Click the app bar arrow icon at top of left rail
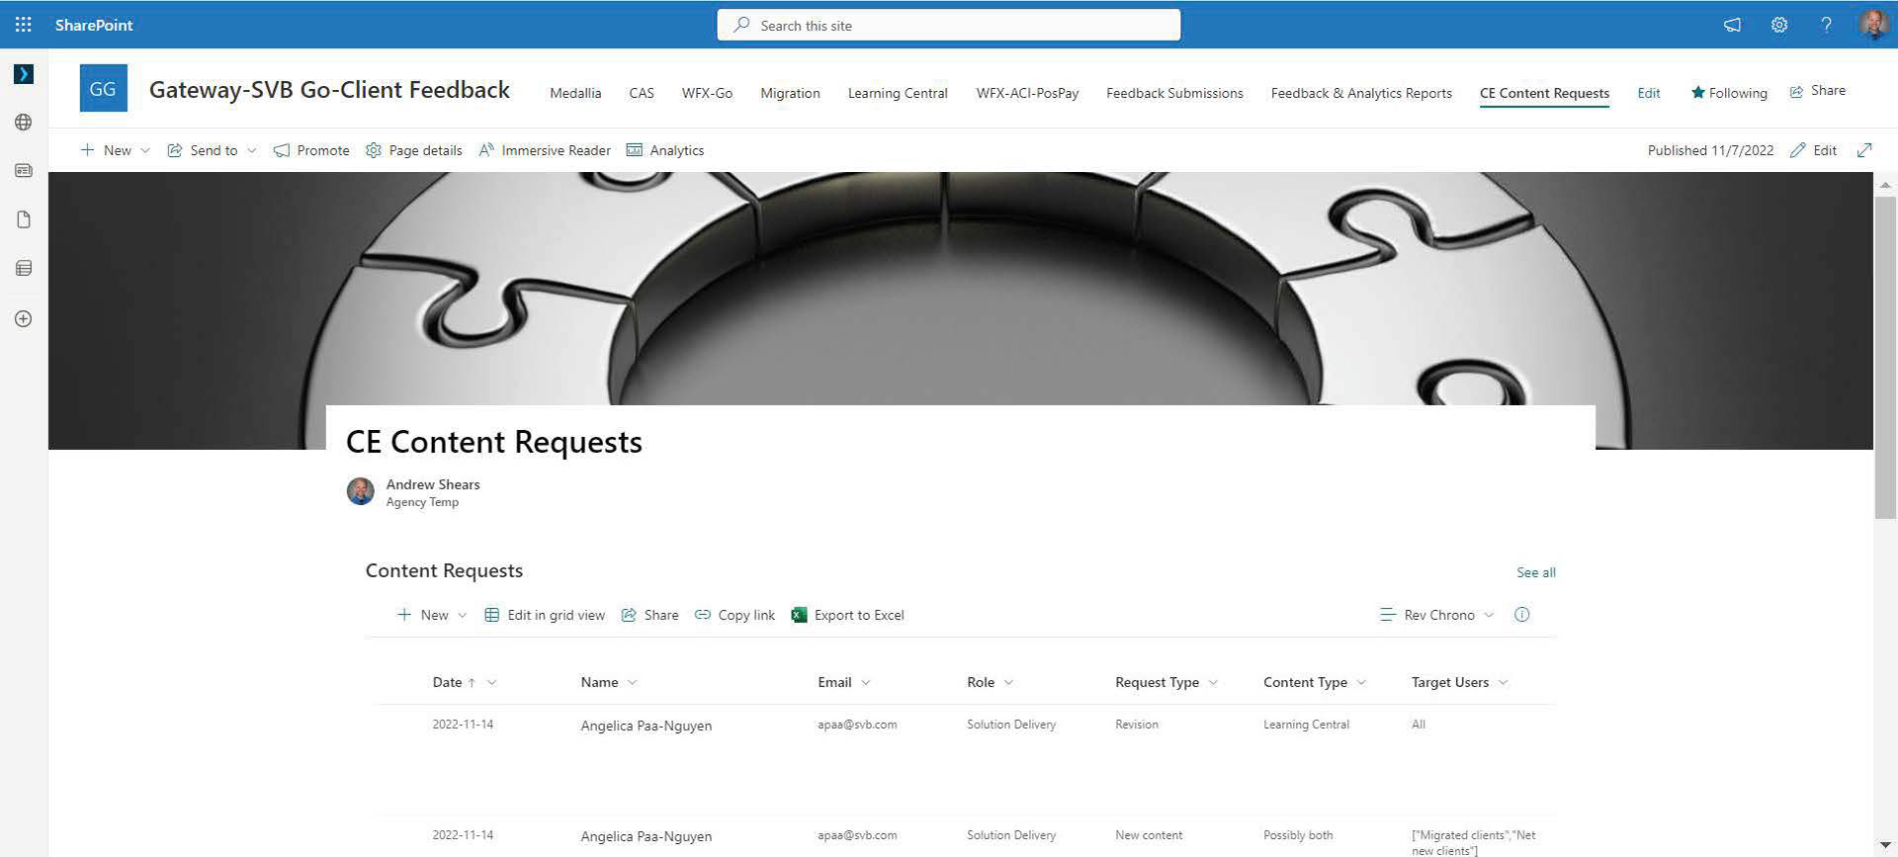The image size is (1898, 857). (24, 74)
